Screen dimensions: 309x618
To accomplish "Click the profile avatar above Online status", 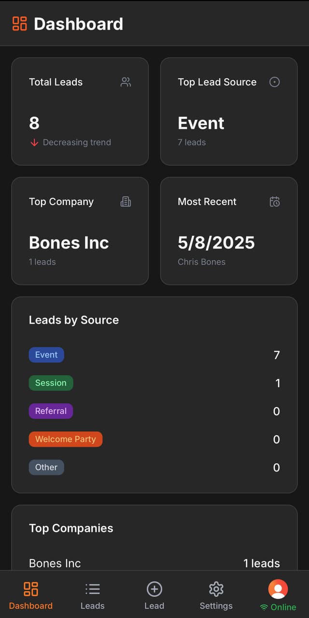I will 278,589.
